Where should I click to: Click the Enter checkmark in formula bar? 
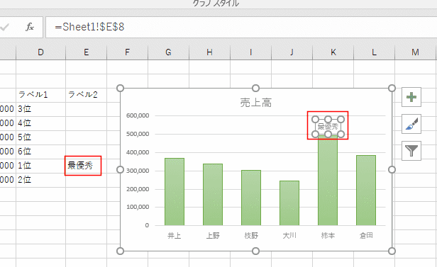(x=4, y=27)
